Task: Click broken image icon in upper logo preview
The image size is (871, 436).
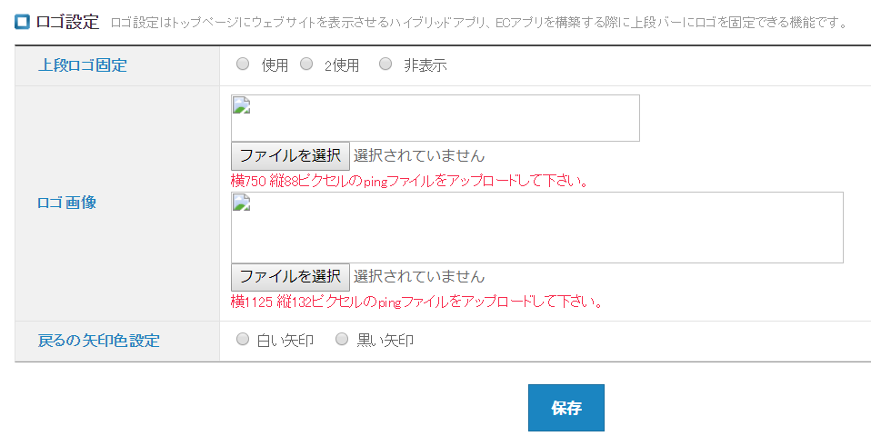Action: pyautogui.click(x=241, y=104)
